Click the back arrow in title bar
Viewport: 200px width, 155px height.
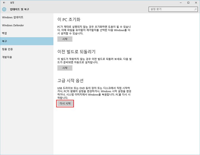(4, 2)
